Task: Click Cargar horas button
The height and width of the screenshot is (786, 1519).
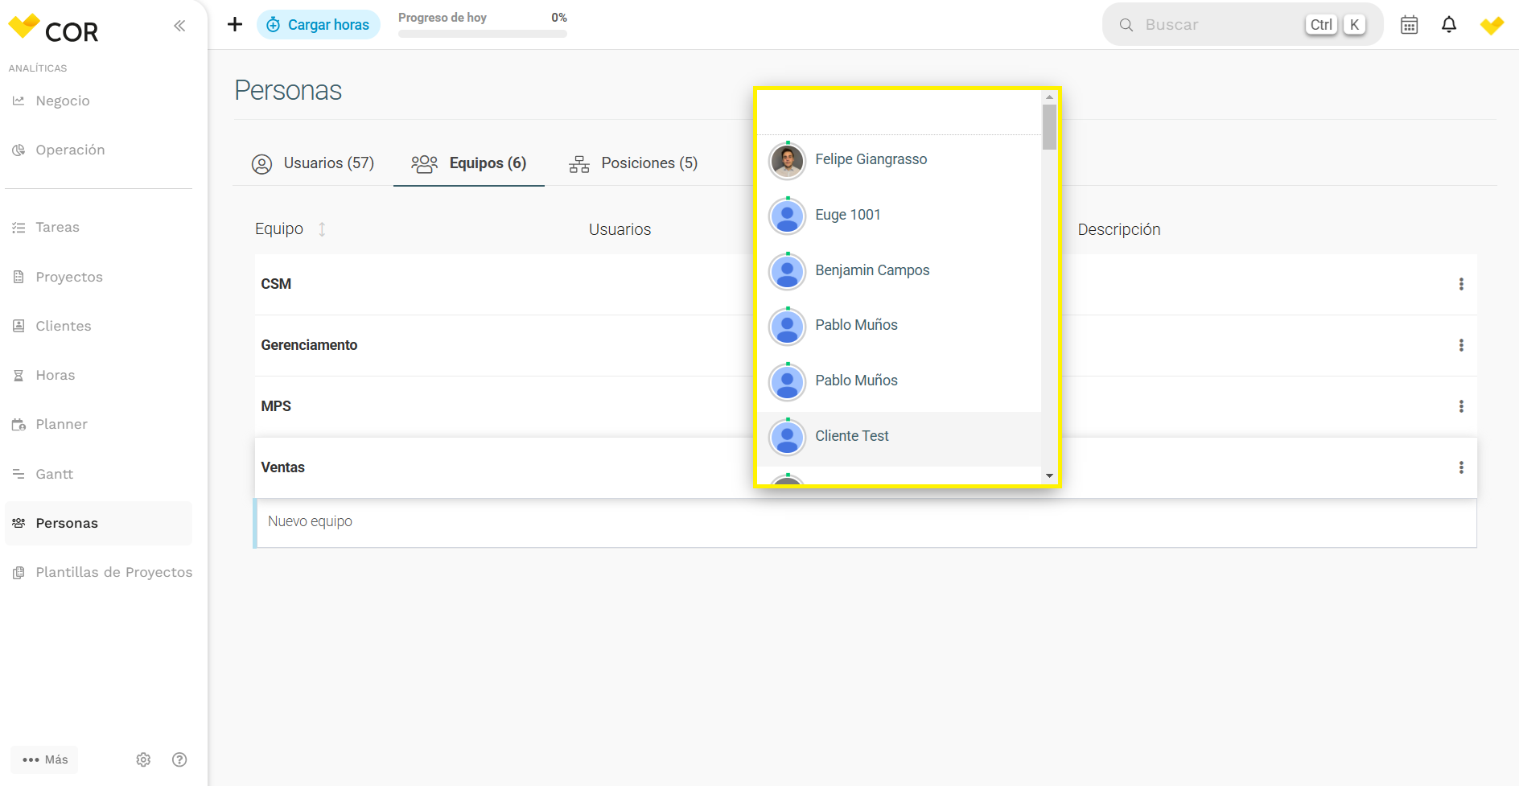Action: (x=319, y=25)
